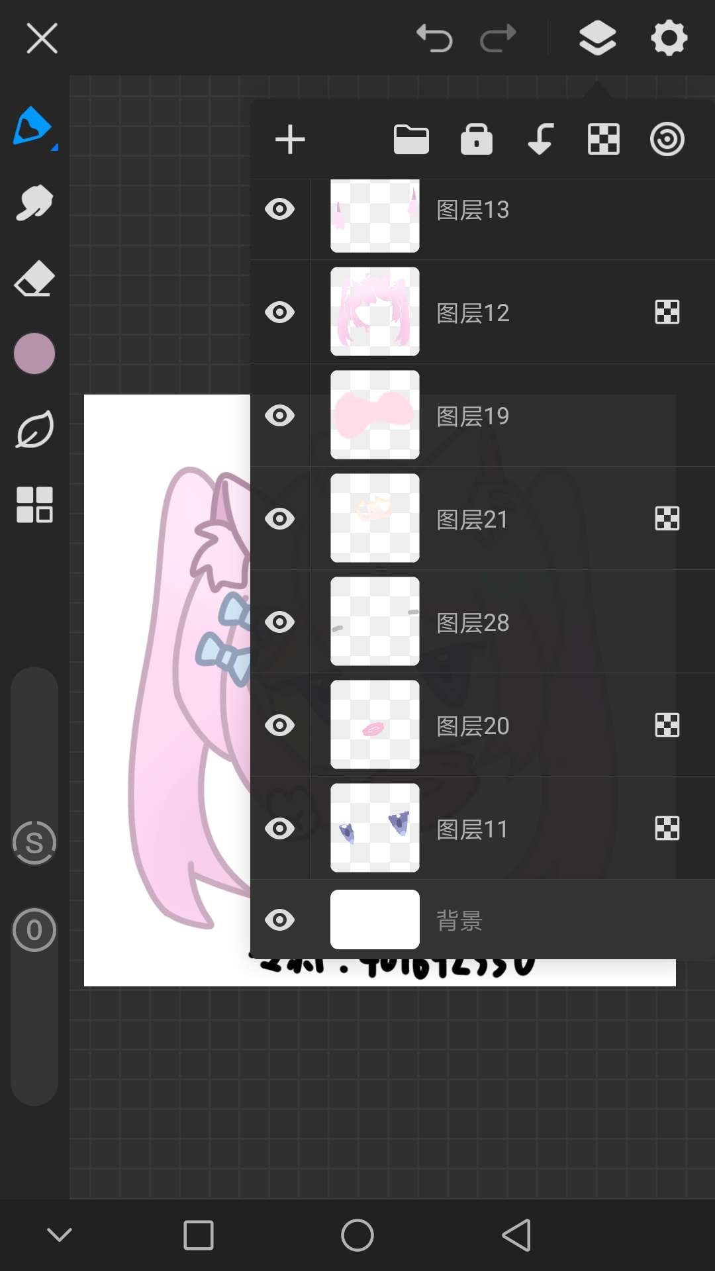Open the leaf-shaped tool
Viewport: 715px width, 1271px height.
(x=34, y=430)
